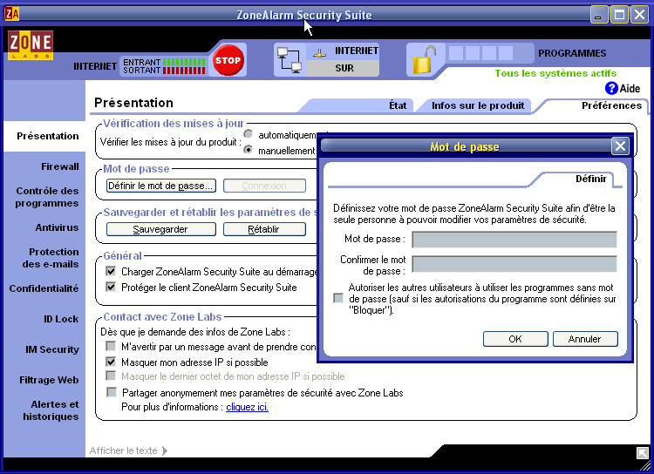Screen dimensions: 654x474
Task: Open Firewall in the sidebar
Action: click(x=59, y=166)
